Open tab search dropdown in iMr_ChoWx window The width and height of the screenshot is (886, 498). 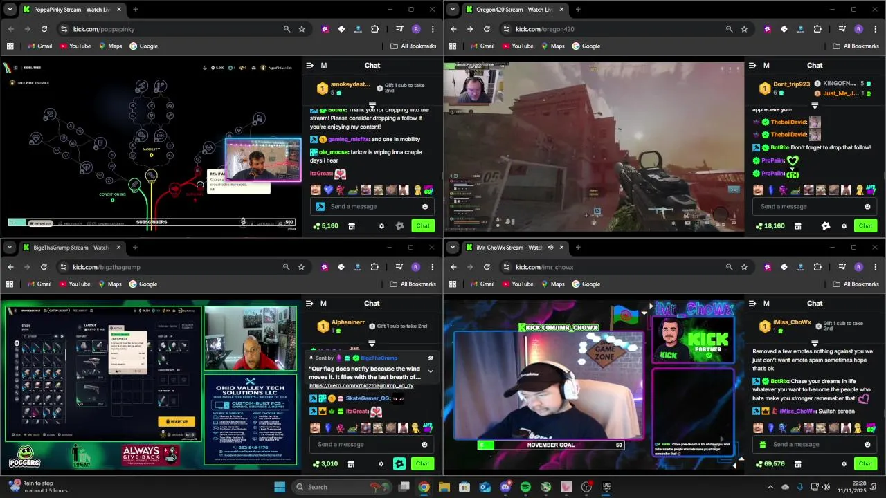(x=452, y=248)
